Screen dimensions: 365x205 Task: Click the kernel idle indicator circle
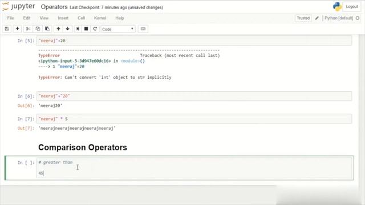[x=358, y=18]
